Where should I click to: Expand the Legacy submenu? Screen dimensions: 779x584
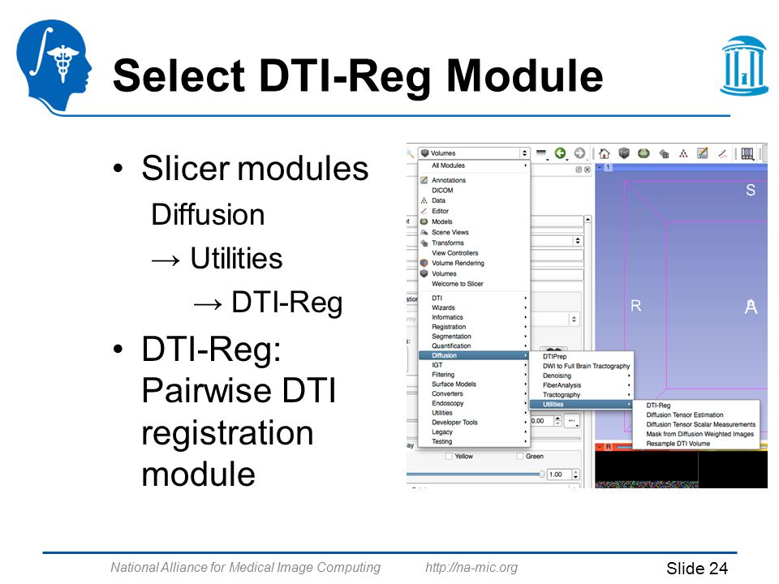[x=474, y=432]
